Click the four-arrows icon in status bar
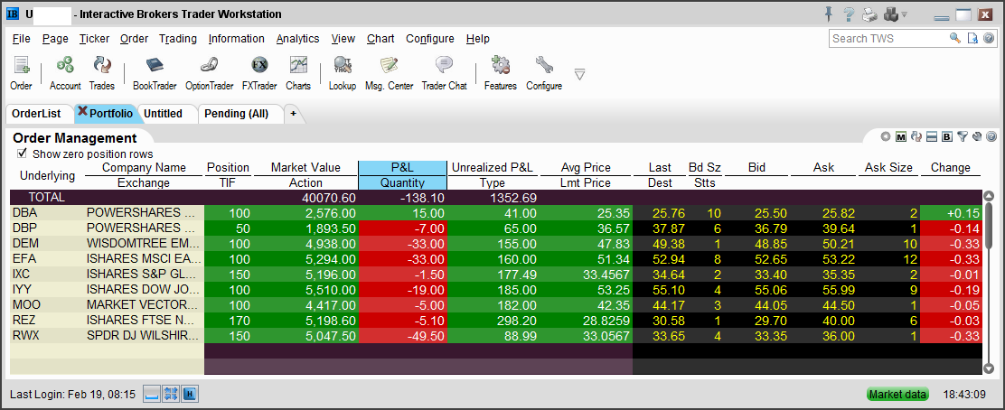This screenshot has width=1005, height=410. click(171, 394)
